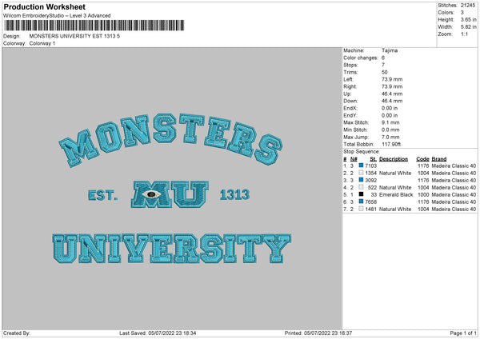480x339 pixels.
Task: Click the blue swatch for stop 1 (7103)
Action: coord(361,166)
